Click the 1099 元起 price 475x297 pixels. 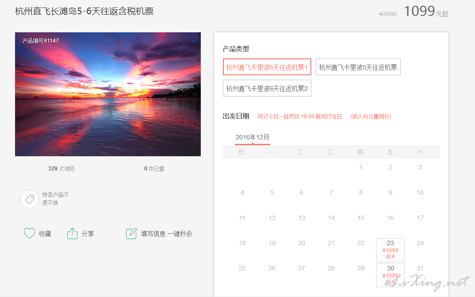coord(426,12)
